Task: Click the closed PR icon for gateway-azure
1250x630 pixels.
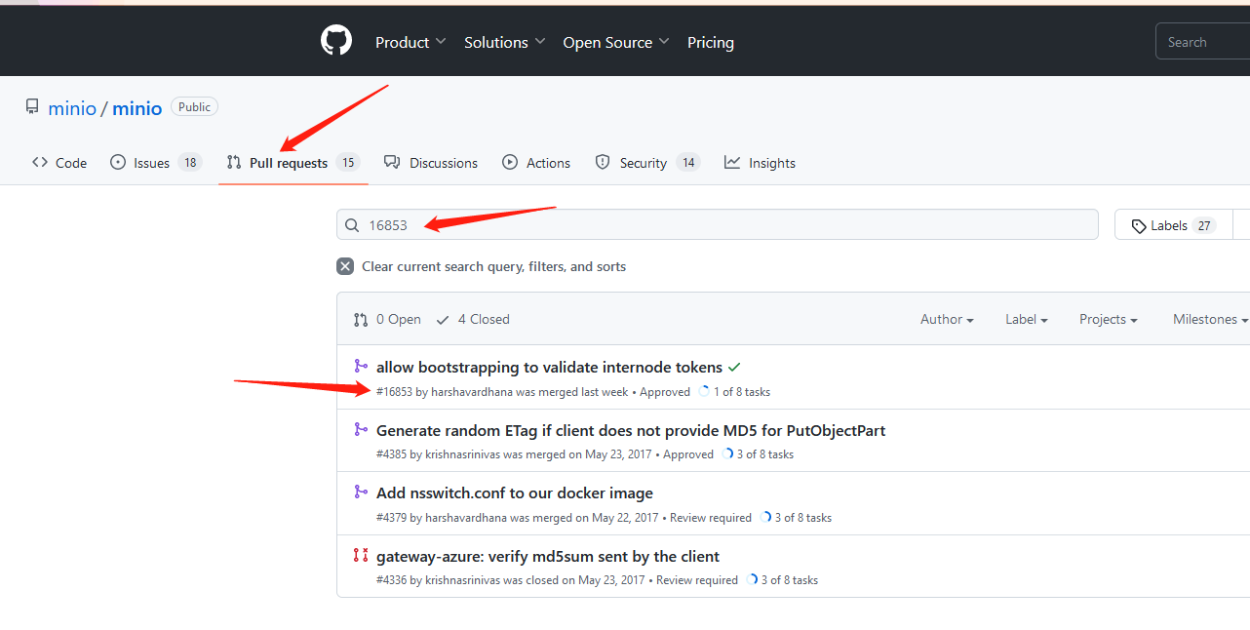Action: (x=361, y=556)
